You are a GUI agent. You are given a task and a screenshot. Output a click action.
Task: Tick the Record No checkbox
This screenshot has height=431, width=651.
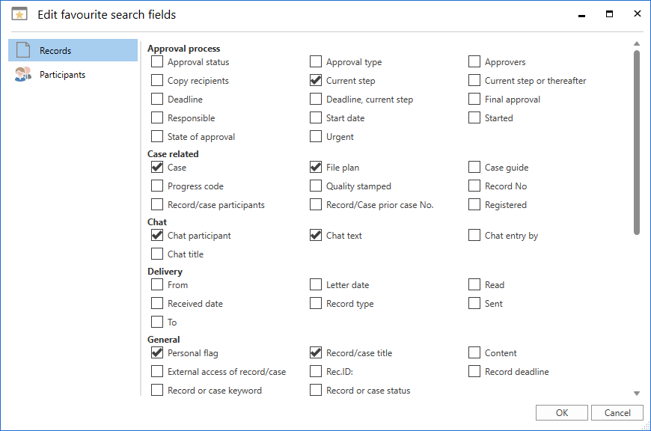[474, 186]
